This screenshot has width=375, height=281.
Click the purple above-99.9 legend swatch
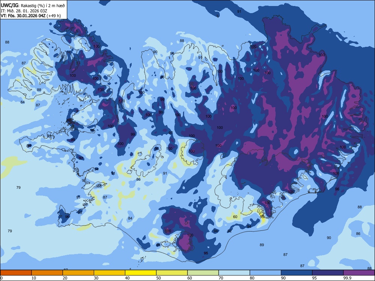tap(359, 273)
